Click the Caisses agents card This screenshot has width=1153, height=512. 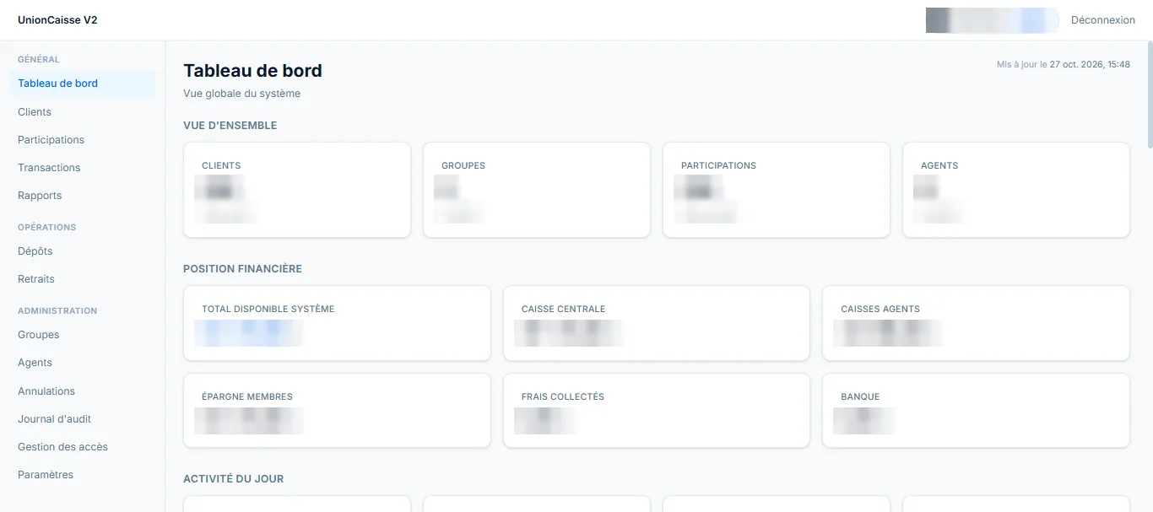tap(976, 323)
